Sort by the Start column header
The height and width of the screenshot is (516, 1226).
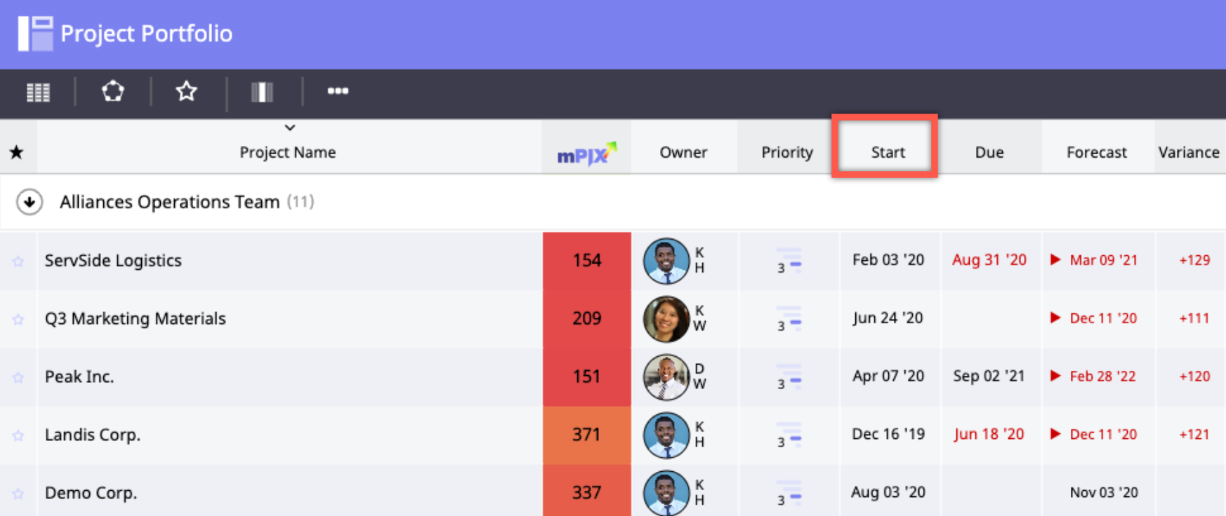[888, 152]
